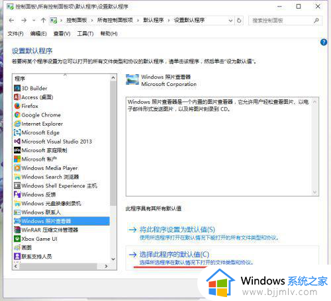Select the highlighted Windows 照片查看器 row

62,221
